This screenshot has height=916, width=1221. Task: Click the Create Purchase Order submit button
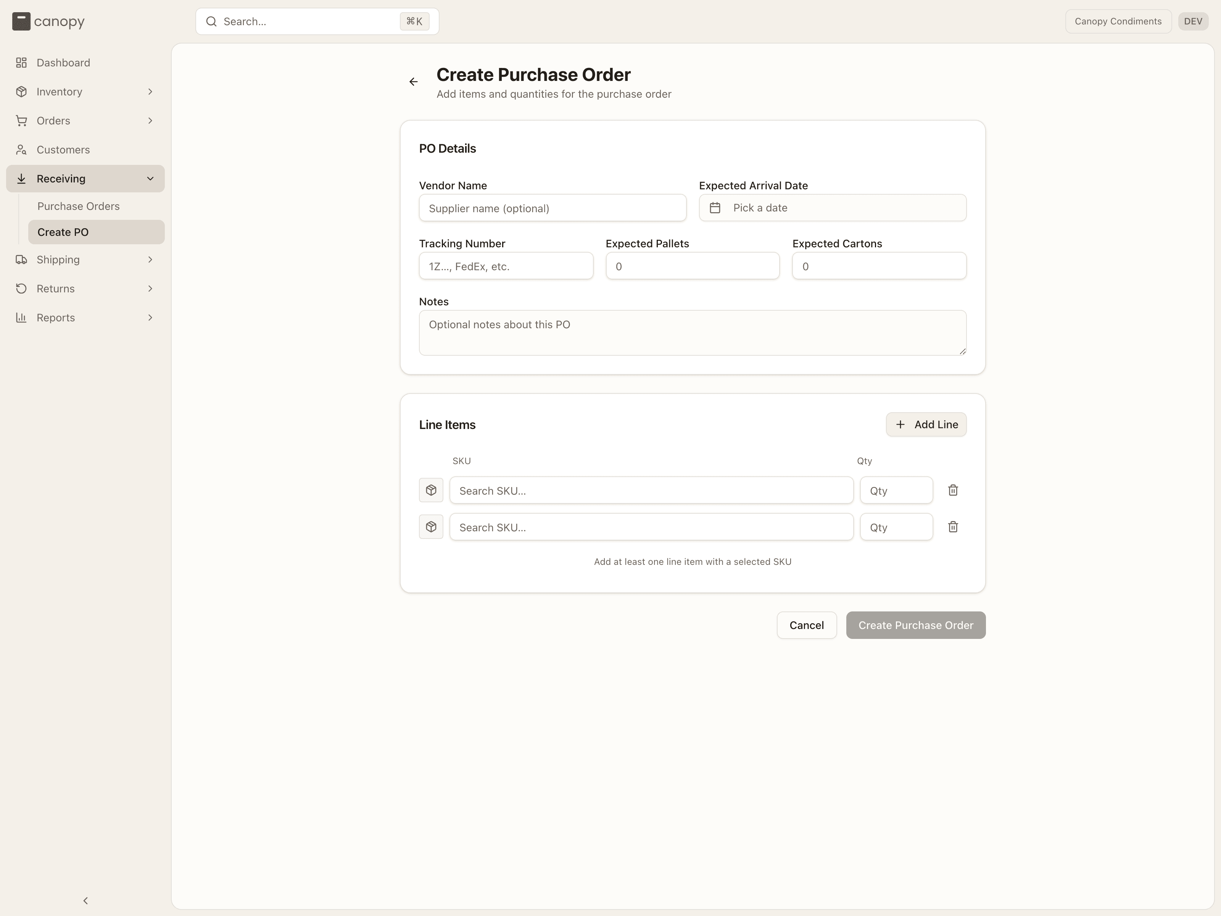(916, 625)
